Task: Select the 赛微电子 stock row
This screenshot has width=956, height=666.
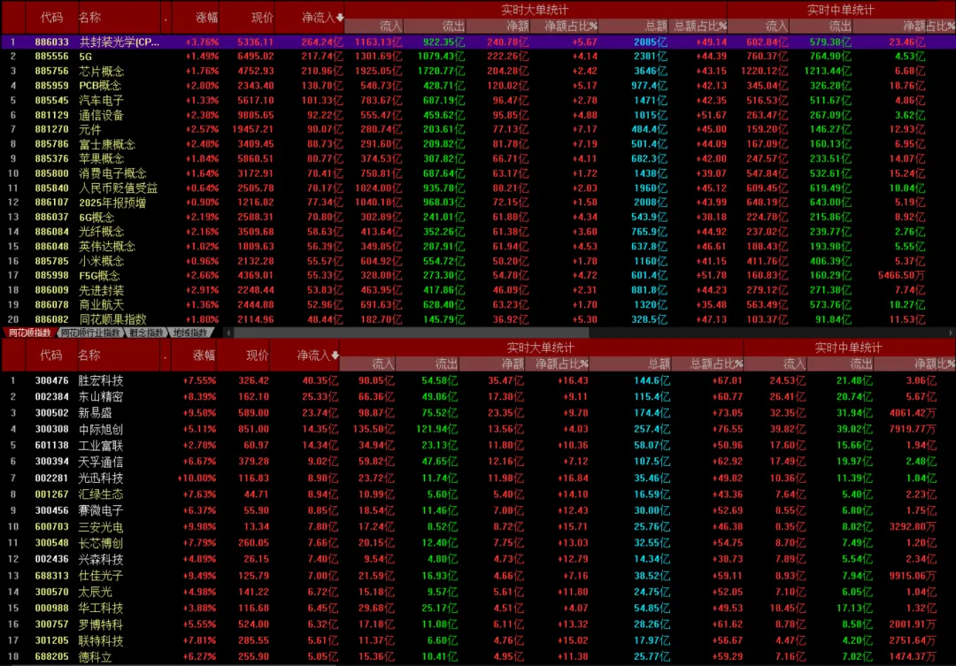Action: pyautogui.click(x=478, y=510)
